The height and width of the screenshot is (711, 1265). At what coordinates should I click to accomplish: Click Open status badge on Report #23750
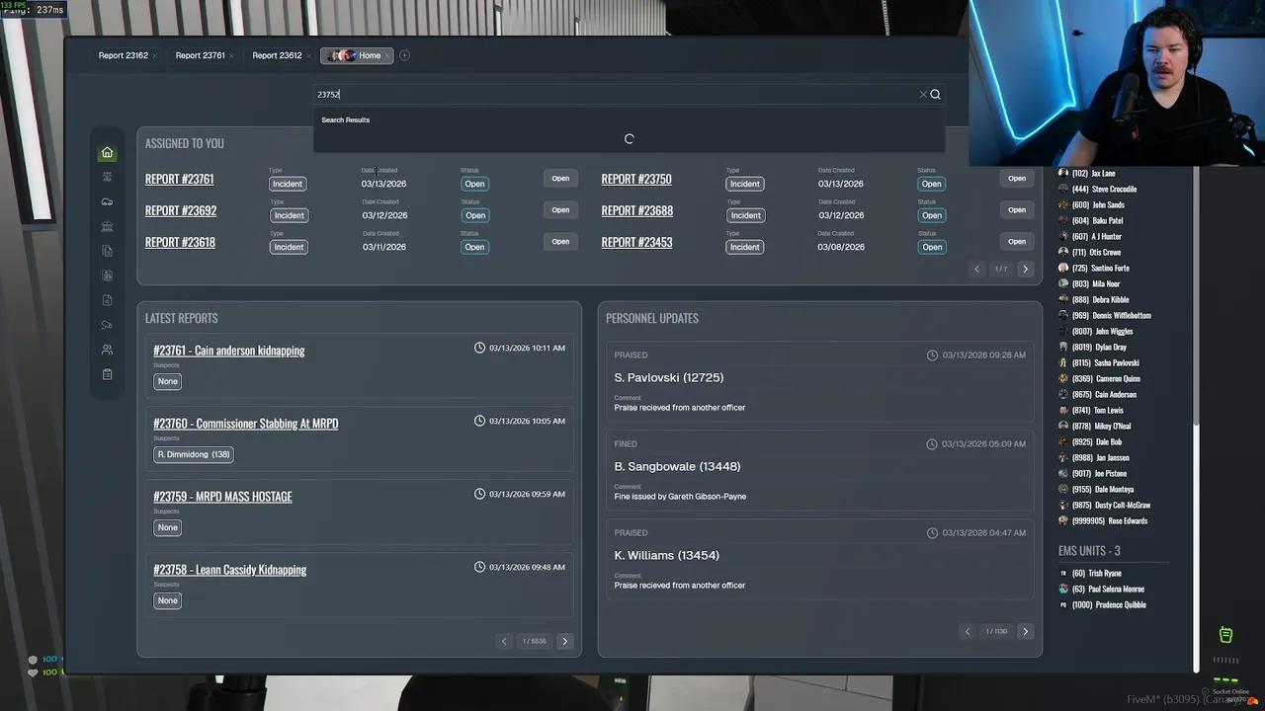tap(931, 184)
